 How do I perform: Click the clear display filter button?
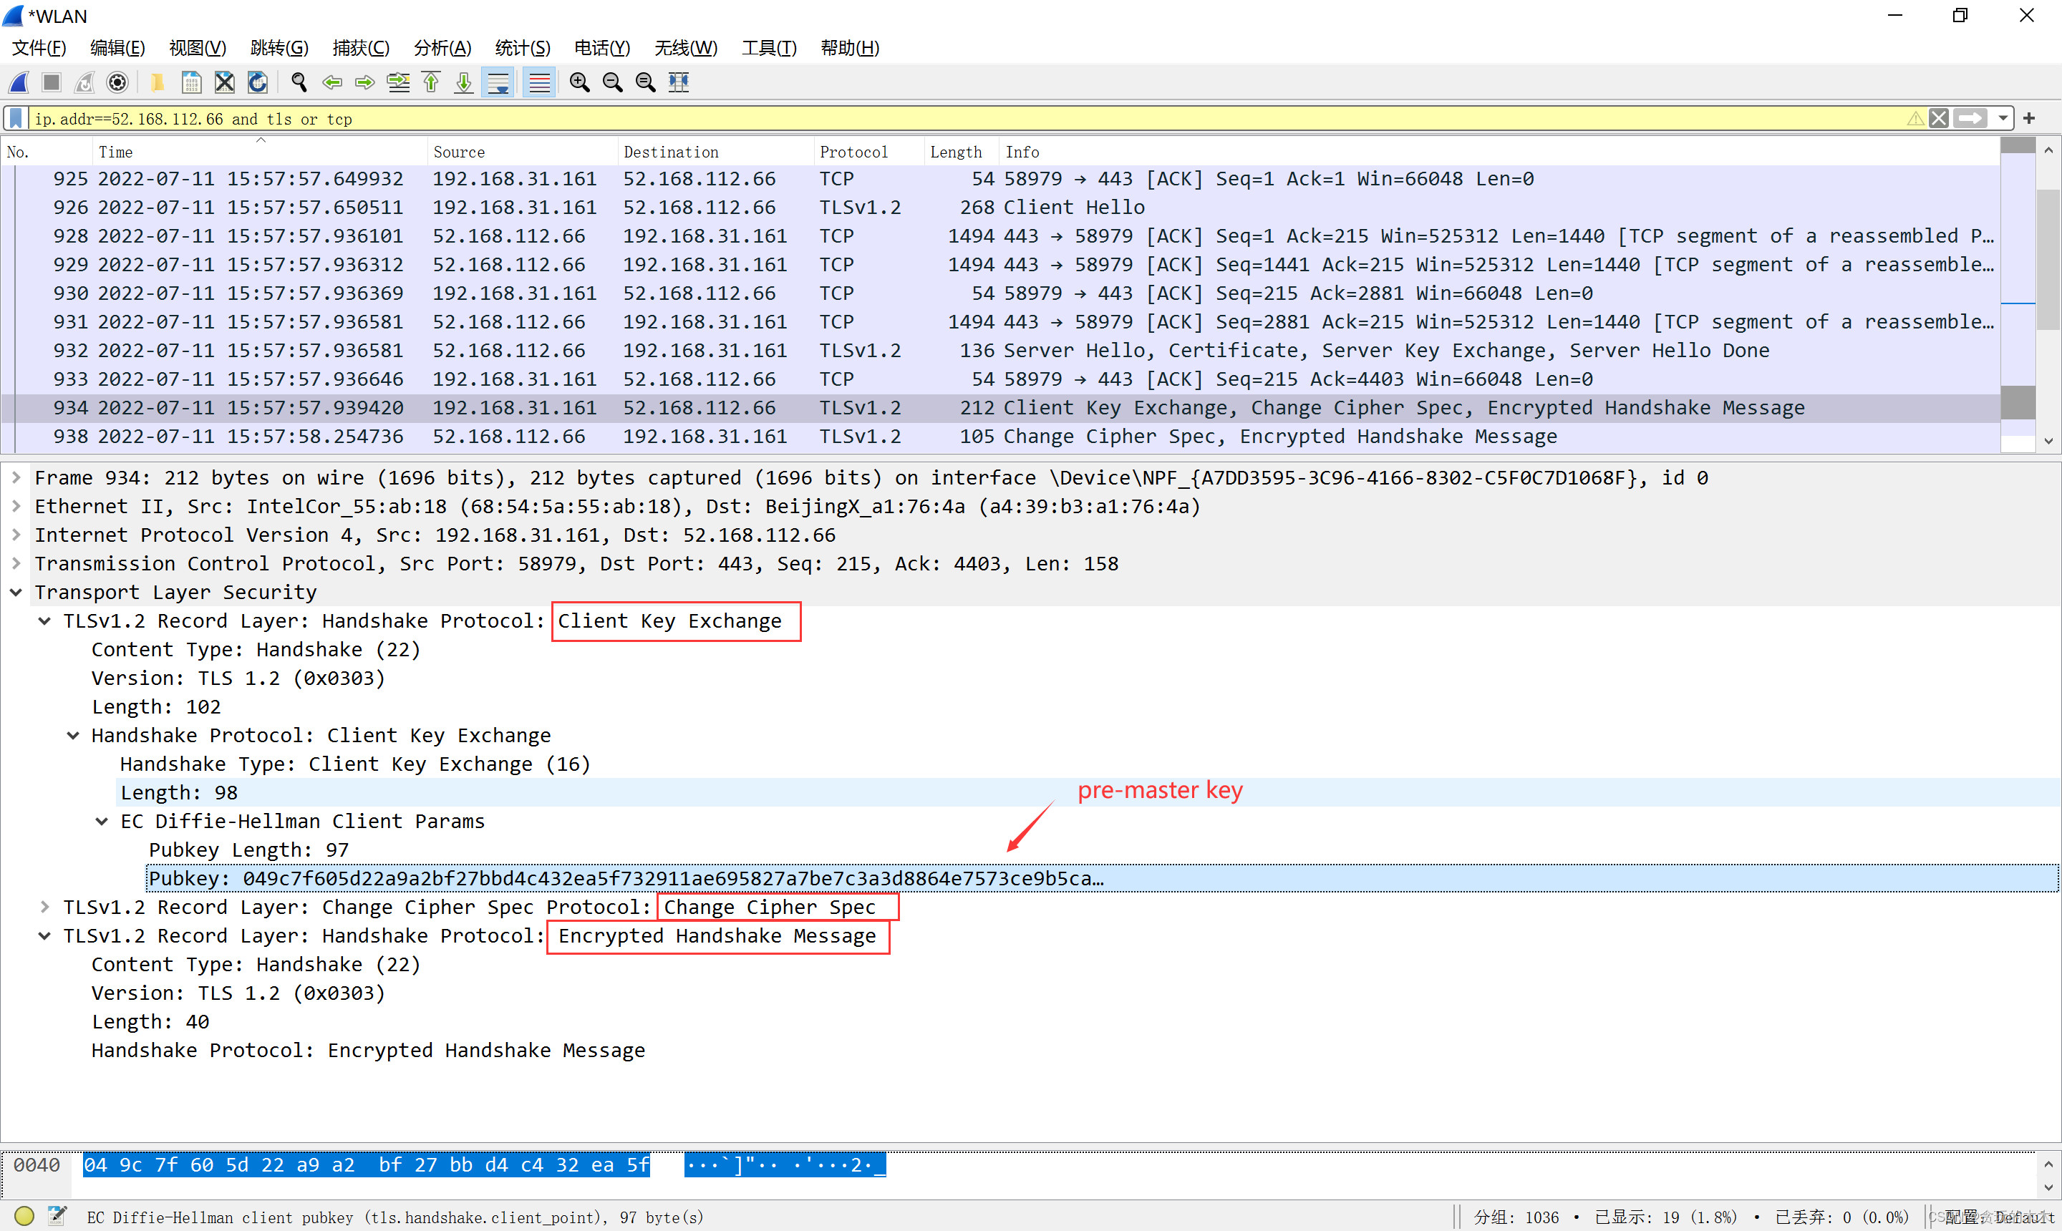1940,119
